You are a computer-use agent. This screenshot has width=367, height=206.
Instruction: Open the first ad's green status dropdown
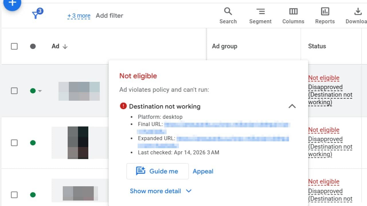click(36, 91)
